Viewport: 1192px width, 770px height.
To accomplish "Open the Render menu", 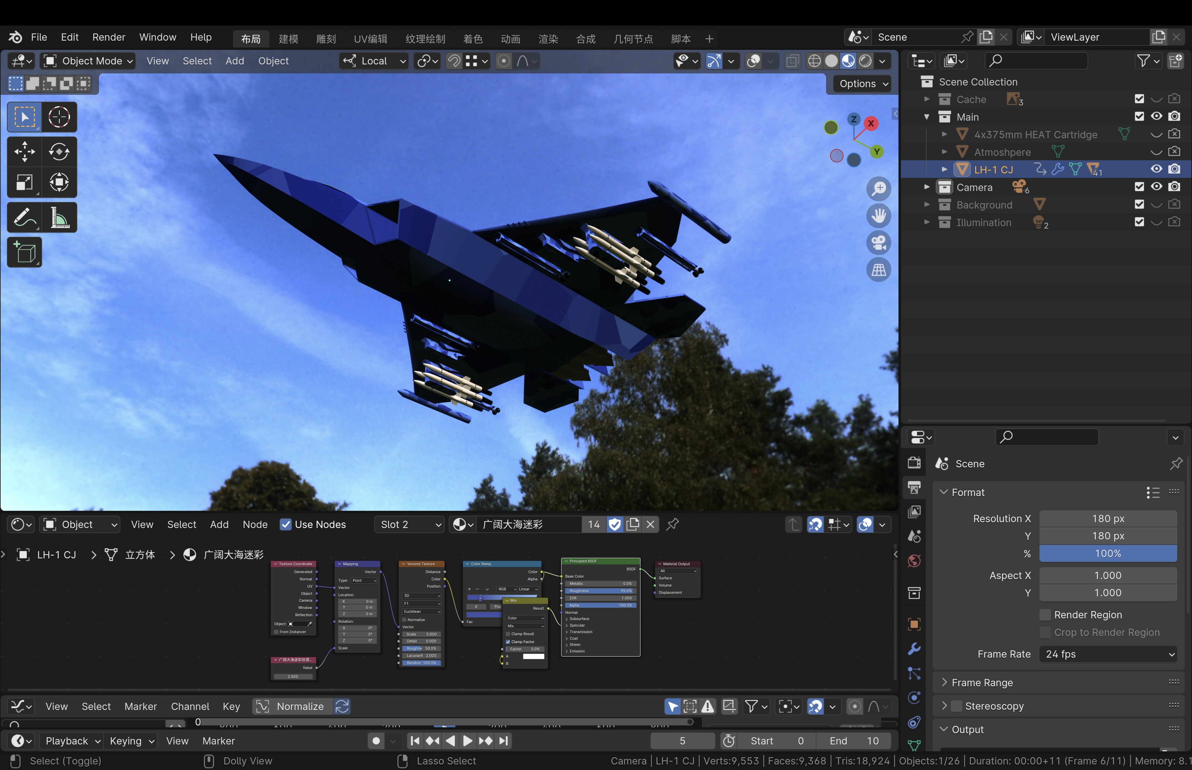I will (109, 38).
